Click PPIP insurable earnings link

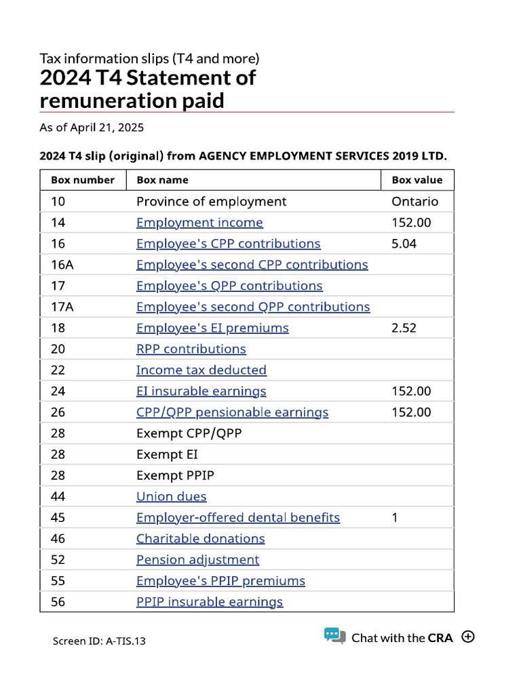[210, 601]
